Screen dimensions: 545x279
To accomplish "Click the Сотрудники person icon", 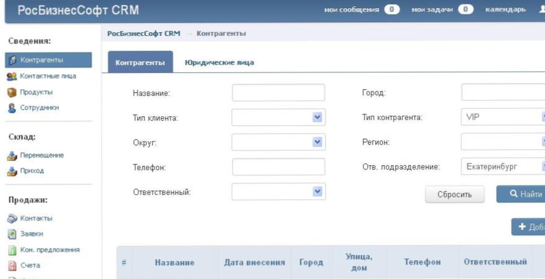I will click(12, 108).
